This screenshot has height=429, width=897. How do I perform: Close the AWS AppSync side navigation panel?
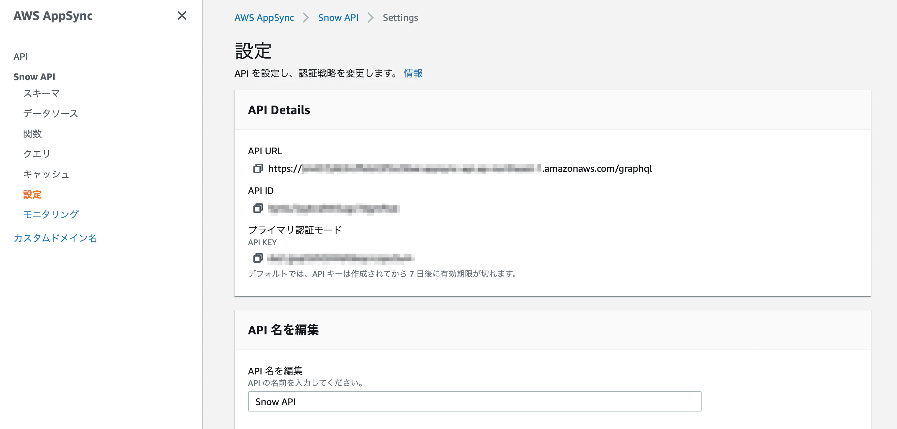click(182, 15)
